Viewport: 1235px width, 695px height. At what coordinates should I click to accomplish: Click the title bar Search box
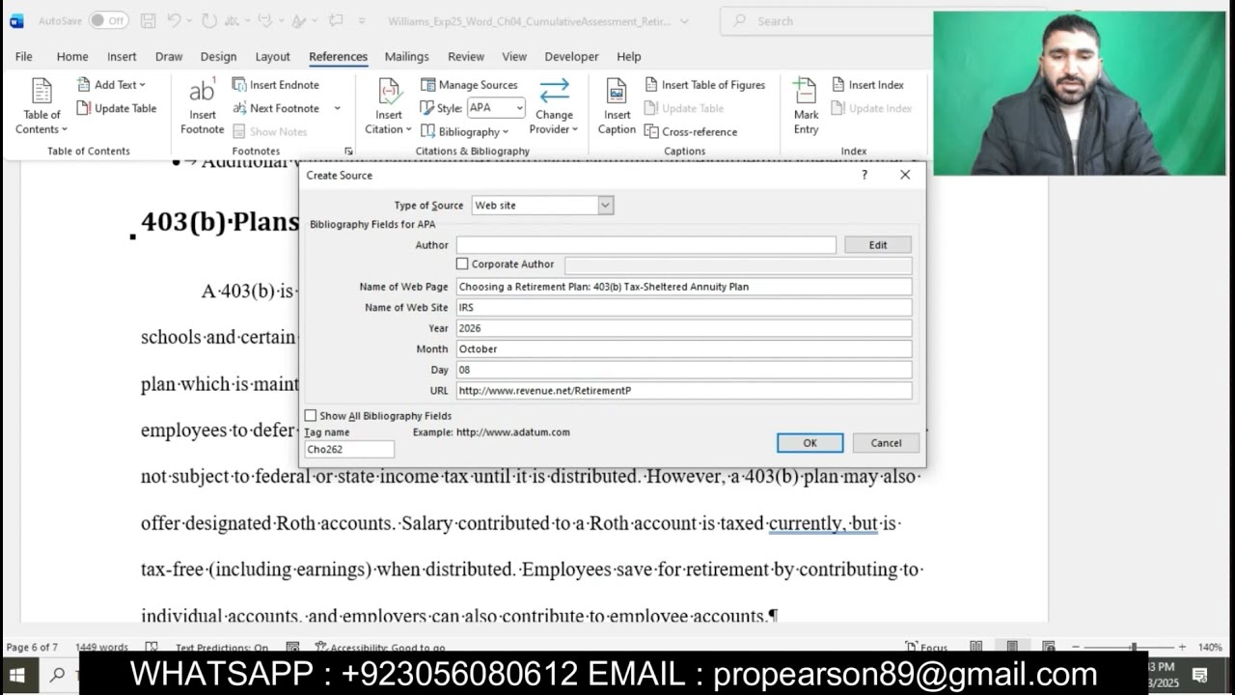coord(827,20)
